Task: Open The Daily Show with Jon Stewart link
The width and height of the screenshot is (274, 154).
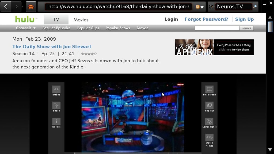Action: pos(52,47)
